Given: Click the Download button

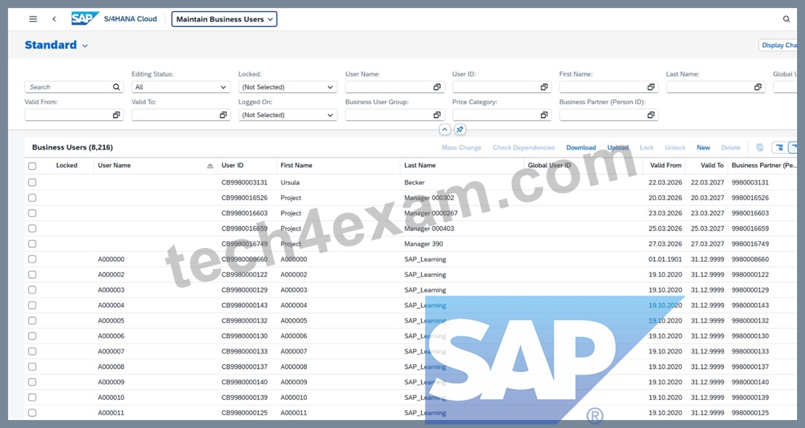Looking at the screenshot, I should click(581, 147).
